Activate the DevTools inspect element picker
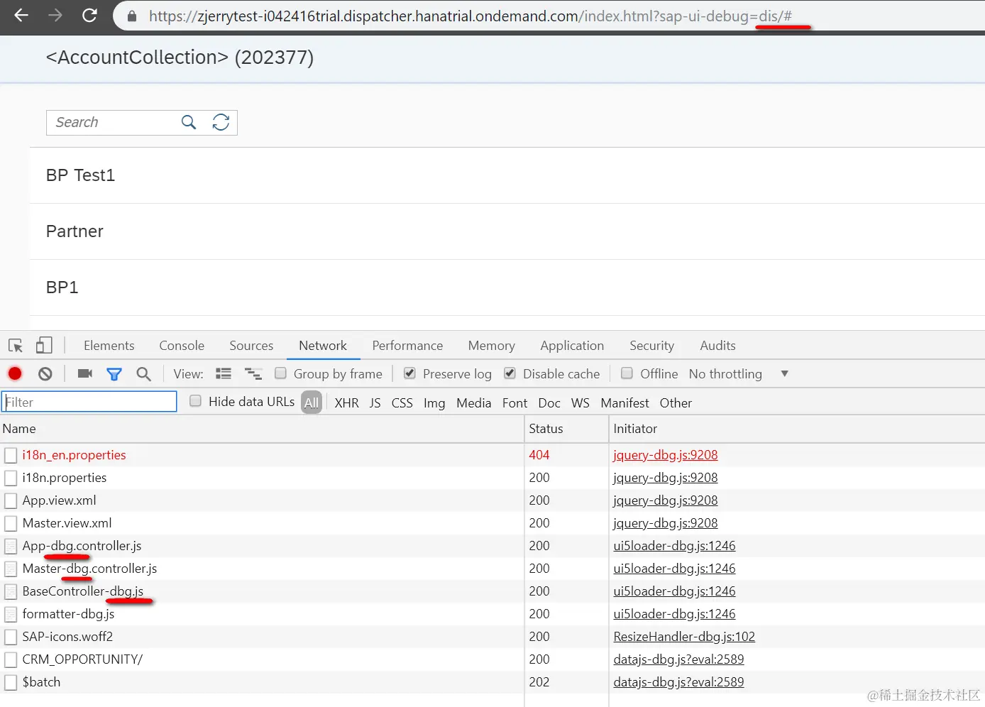Image resolution: width=985 pixels, height=707 pixels. 16,346
